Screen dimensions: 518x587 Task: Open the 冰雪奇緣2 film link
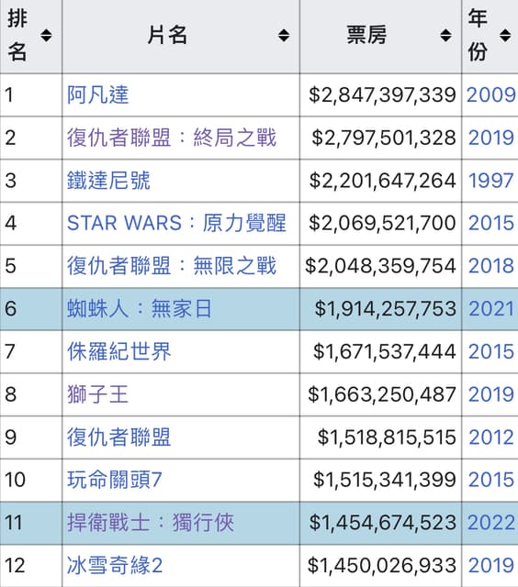tap(115, 565)
